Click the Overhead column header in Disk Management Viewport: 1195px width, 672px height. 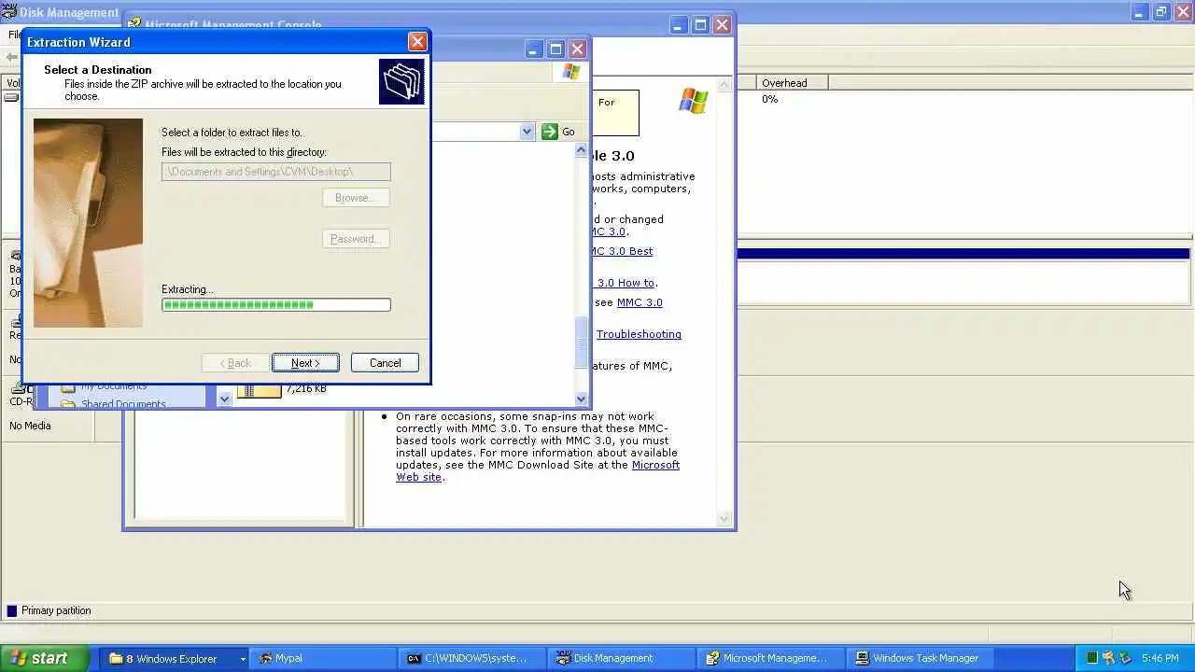pyautogui.click(x=793, y=83)
